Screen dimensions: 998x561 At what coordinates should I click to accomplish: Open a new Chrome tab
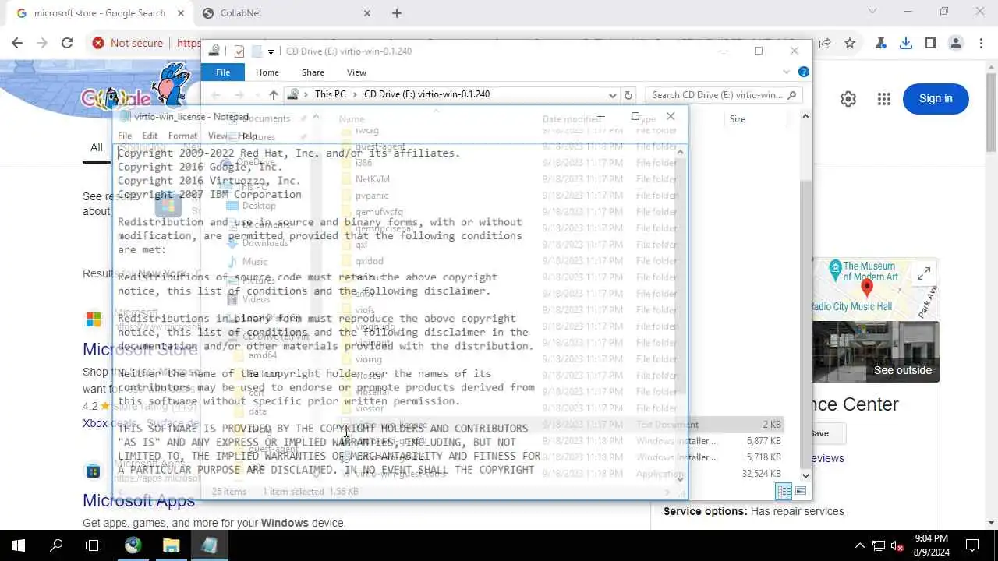coord(397,13)
